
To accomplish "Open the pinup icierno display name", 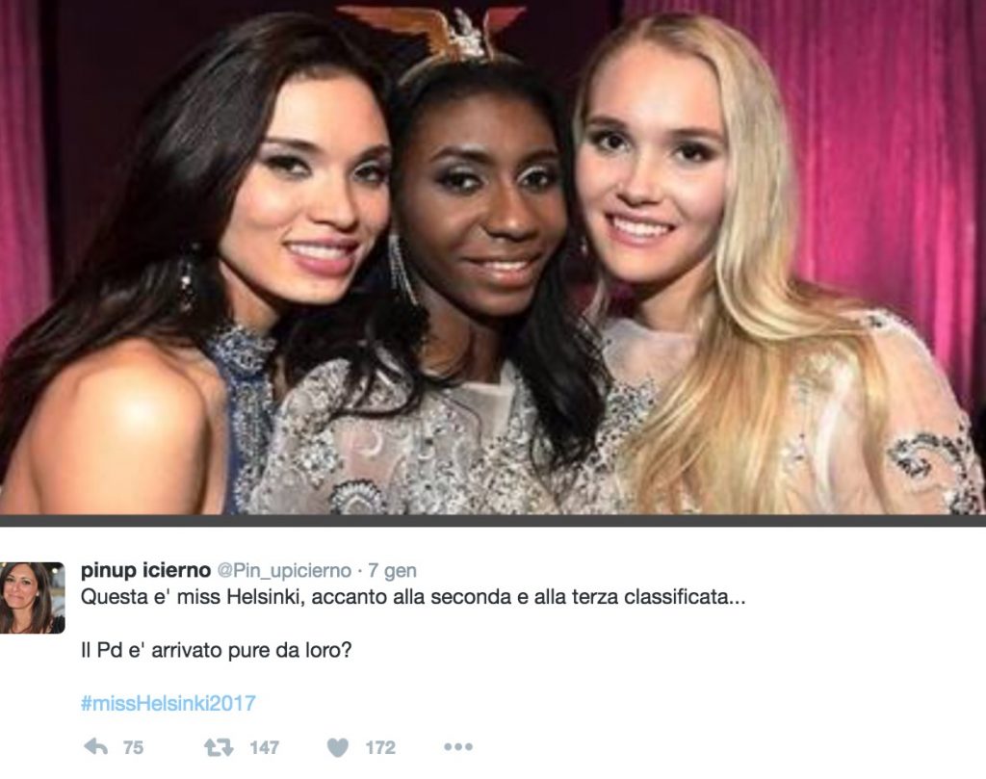I will 145,570.
